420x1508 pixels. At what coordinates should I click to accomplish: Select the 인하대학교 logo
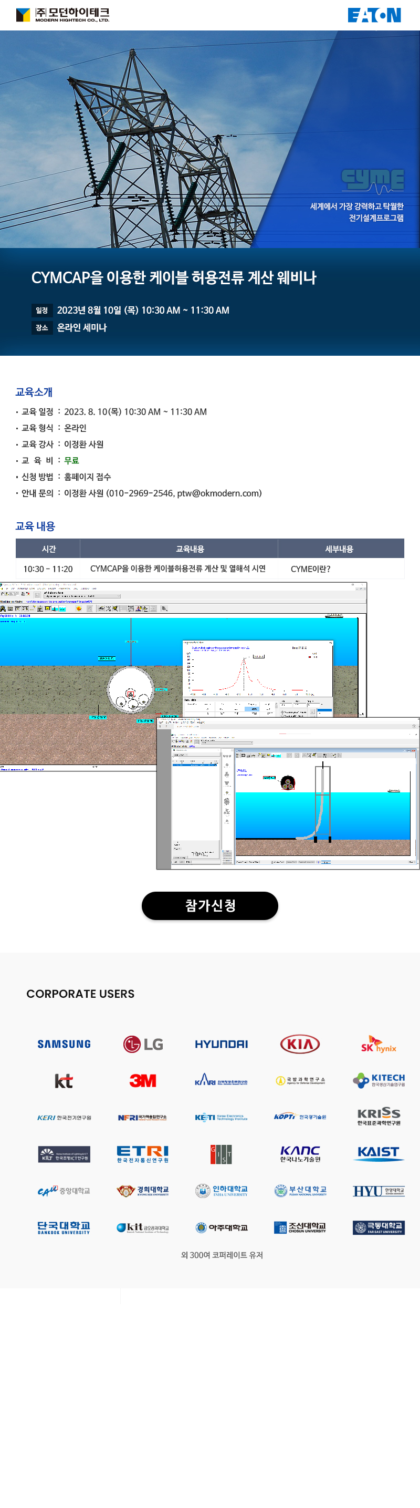[x=221, y=1191]
